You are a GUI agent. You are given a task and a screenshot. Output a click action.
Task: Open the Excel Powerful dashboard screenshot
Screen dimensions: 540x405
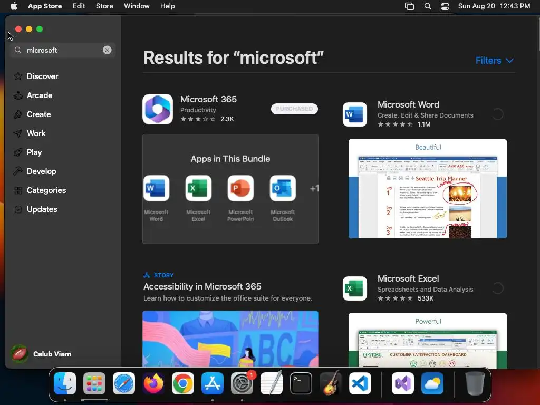pos(428,340)
